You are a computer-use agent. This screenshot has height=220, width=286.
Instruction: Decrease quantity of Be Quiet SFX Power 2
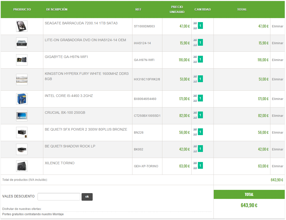tap(195, 134)
